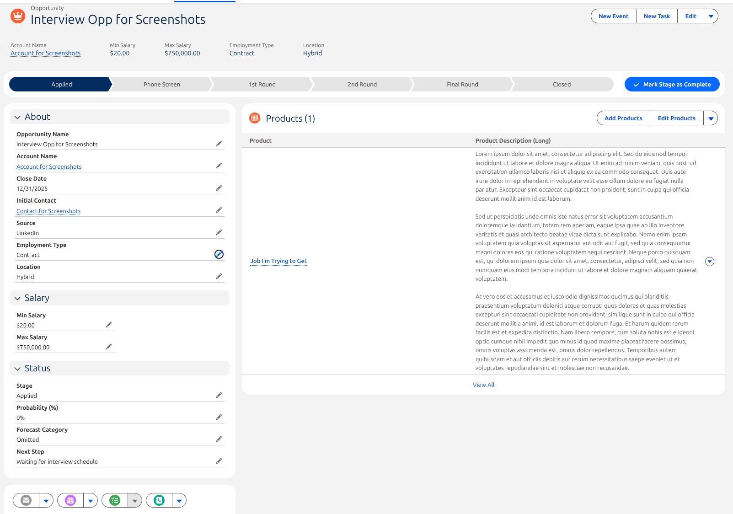733x514 pixels.
Task: Open the dropdown arrow next to Edit button
Action: [x=711, y=16]
